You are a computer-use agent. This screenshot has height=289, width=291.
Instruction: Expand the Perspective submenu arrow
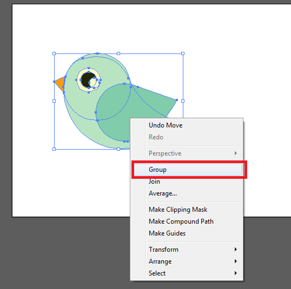point(235,153)
